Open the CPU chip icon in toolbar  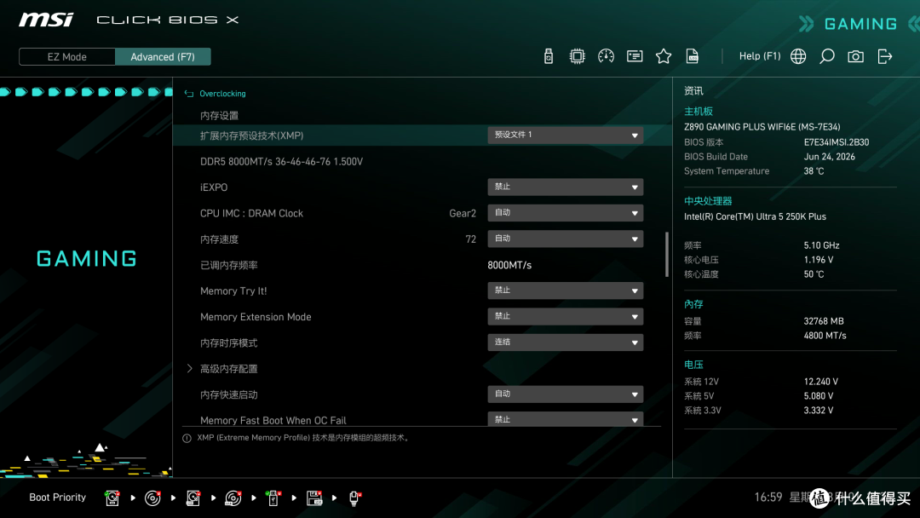tap(577, 56)
